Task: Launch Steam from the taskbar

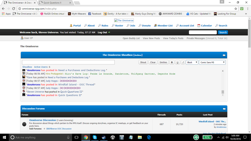Action: pyautogui.click(x=103, y=137)
